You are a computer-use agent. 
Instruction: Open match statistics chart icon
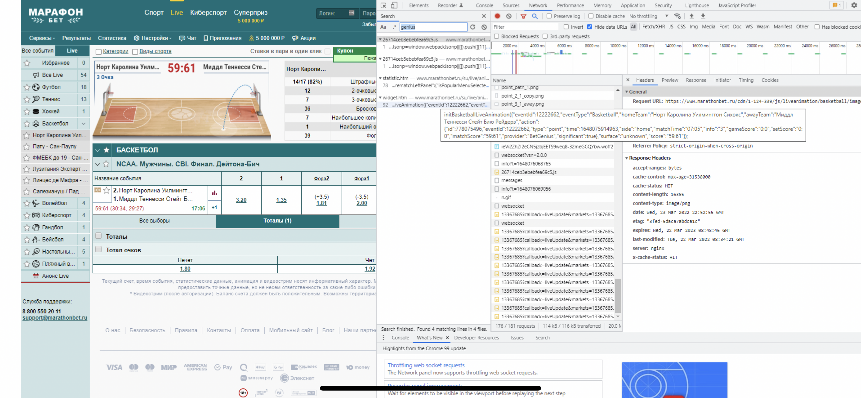214,193
